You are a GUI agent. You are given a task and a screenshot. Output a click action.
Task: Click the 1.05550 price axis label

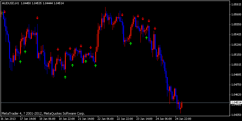pyautogui.click(x=236, y=25)
